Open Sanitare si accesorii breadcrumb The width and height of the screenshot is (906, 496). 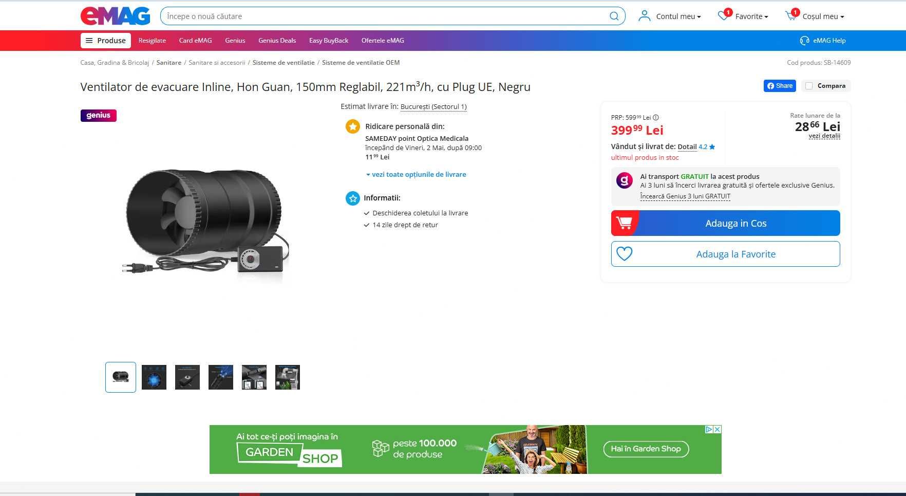tap(217, 63)
